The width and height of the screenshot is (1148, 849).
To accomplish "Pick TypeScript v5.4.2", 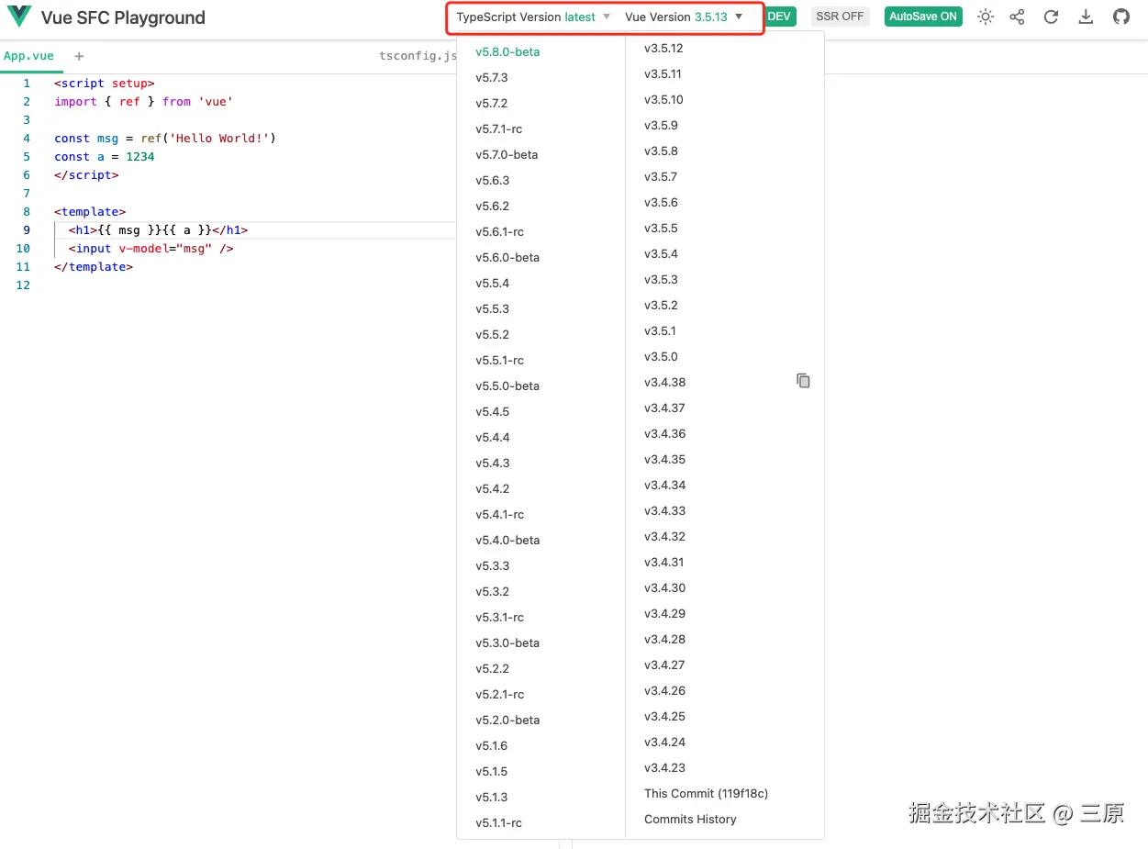I will coord(493,489).
